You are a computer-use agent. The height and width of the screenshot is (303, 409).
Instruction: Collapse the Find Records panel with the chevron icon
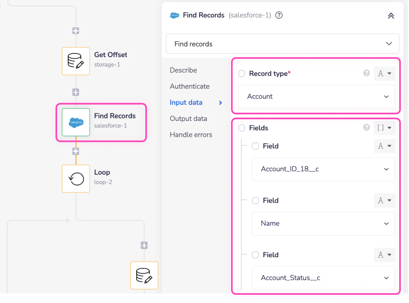(391, 16)
